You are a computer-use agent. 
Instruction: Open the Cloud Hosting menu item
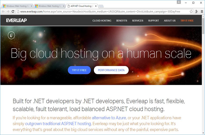pyautogui.click(x=102, y=20)
